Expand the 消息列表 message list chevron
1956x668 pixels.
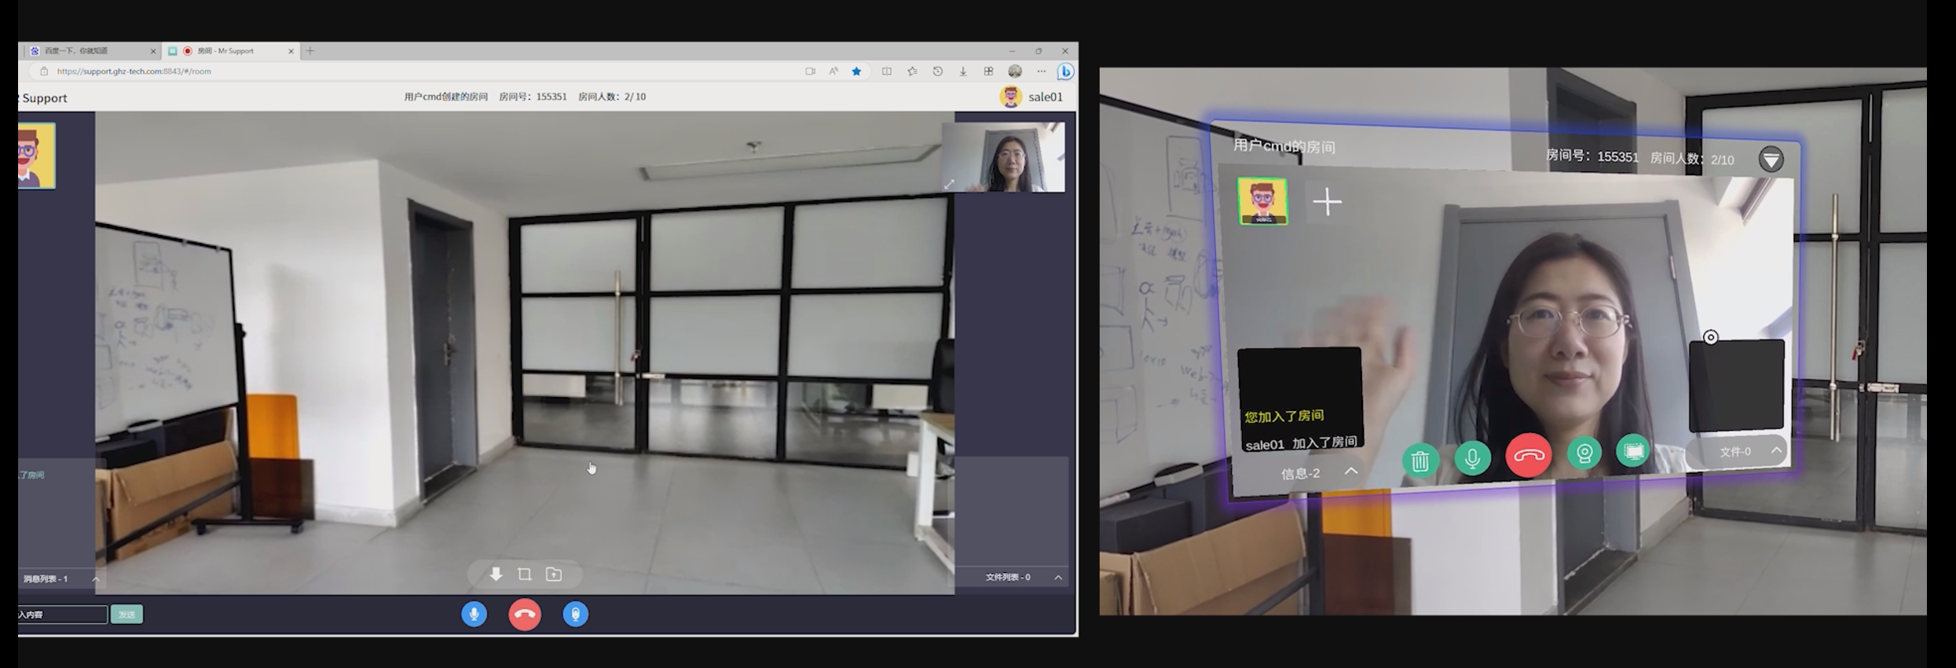click(96, 579)
